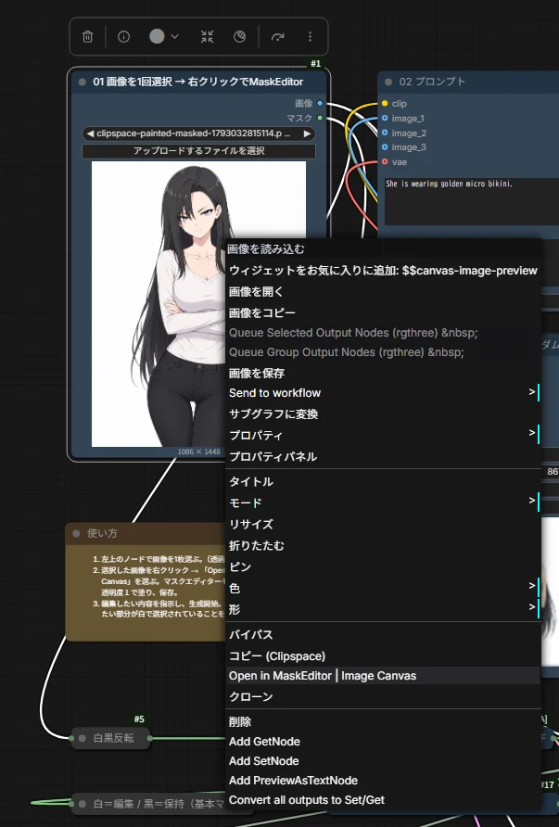The image size is (559, 827).
Task: Click マスク output slot dot
Action: coord(320,118)
